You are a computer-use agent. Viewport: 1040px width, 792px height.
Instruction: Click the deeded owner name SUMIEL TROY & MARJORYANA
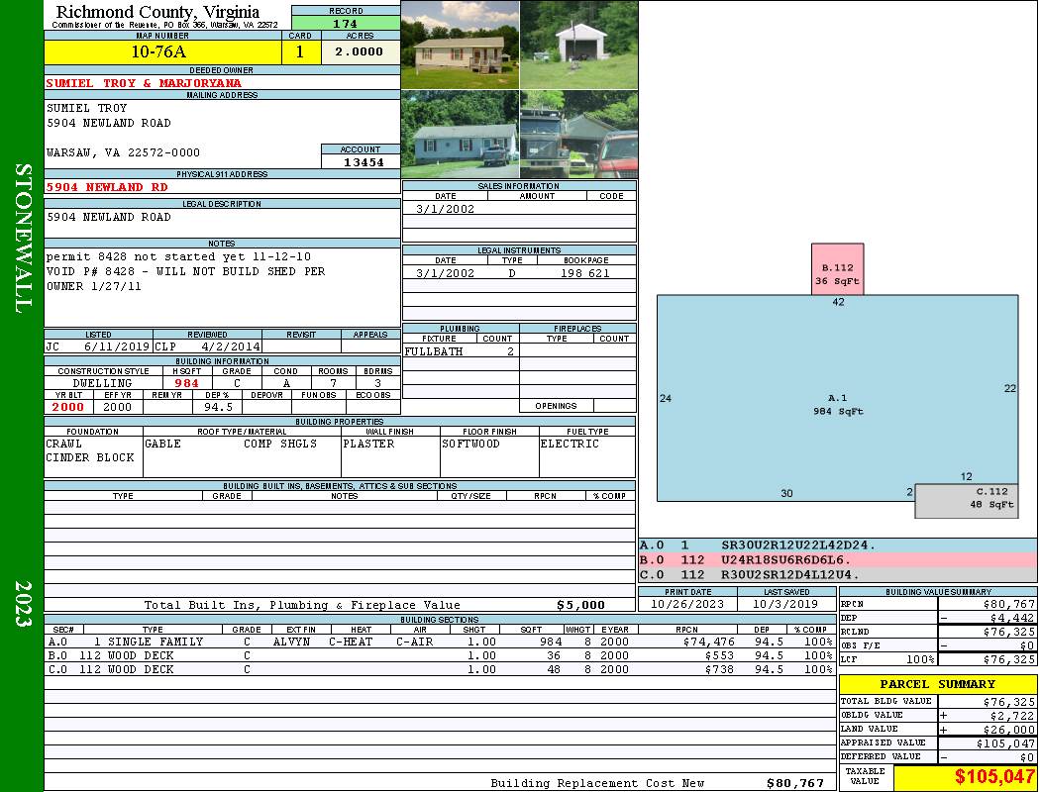144,83
